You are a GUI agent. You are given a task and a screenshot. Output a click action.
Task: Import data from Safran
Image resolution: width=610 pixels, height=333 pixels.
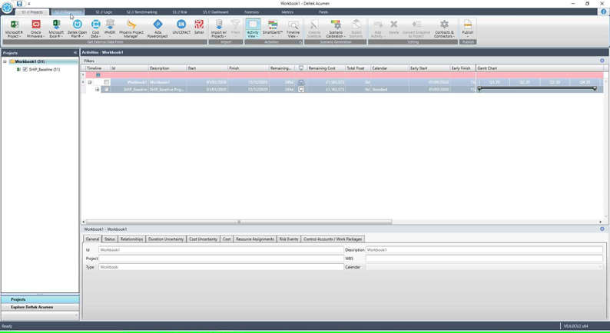coord(199,27)
